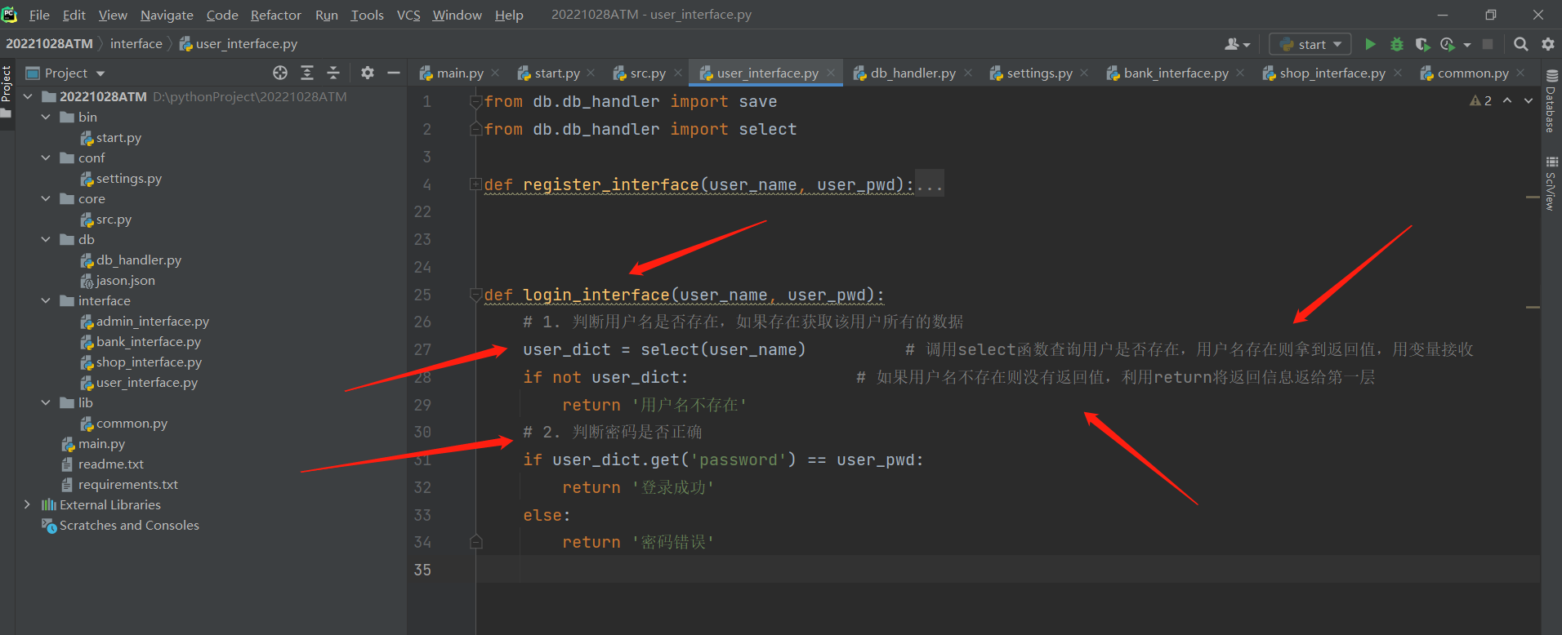Screen dimensions: 1562x635
Task: Collapse the bin folder
Action: [46, 117]
